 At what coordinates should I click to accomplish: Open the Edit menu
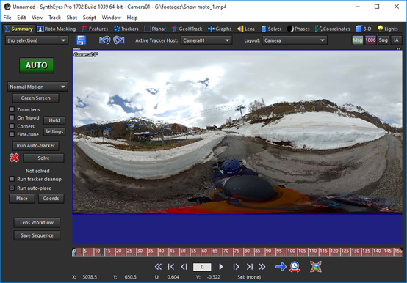coord(21,18)
